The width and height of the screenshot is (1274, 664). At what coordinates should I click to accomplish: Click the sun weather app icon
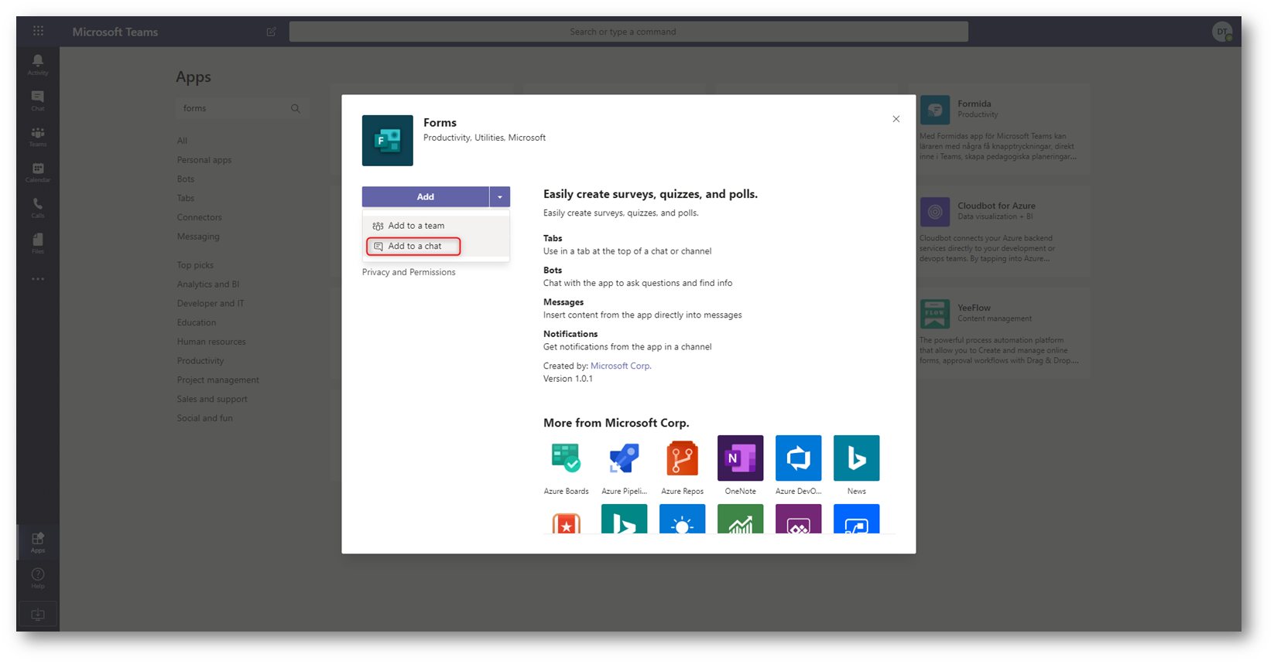[x=683, y=519]
